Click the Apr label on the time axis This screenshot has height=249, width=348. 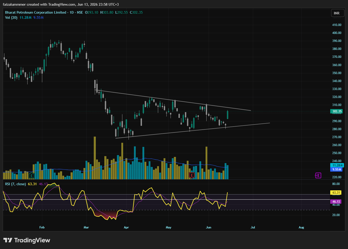click(x=126, y=227)
